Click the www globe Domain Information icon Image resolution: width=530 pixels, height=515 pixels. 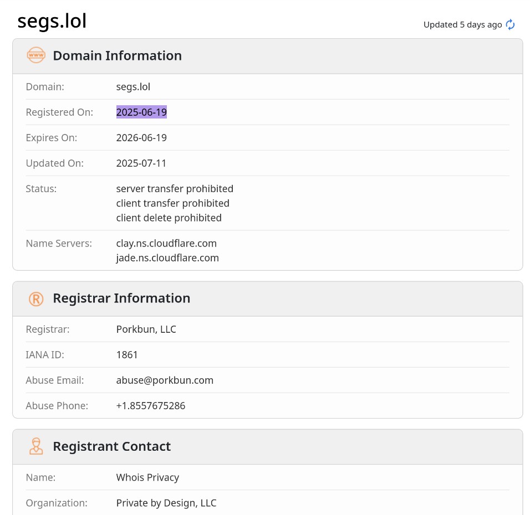36,55
